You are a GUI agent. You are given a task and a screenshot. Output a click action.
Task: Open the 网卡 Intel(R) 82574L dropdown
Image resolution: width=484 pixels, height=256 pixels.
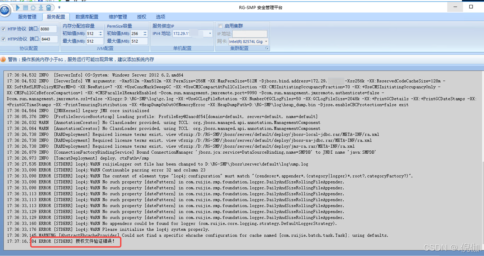(266, 42)
